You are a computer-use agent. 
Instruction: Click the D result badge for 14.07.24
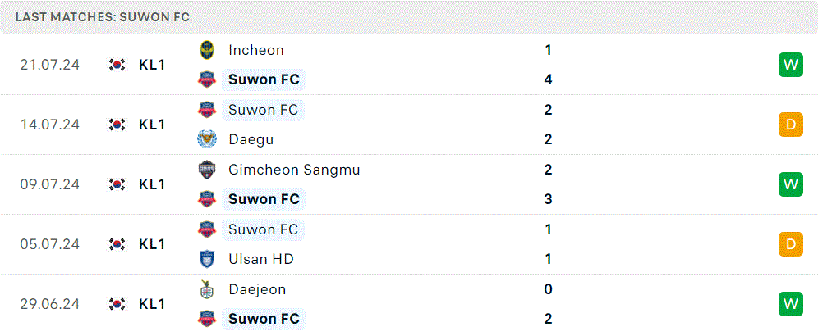[791, 125]
